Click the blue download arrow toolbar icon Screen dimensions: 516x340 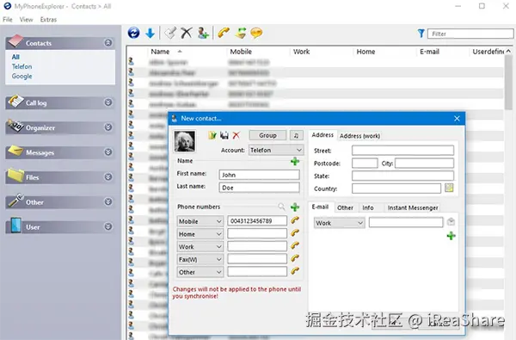pos(150,33)
